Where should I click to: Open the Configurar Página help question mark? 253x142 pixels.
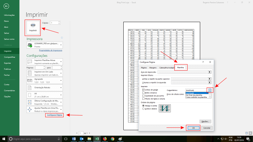[x=203, y=62]
